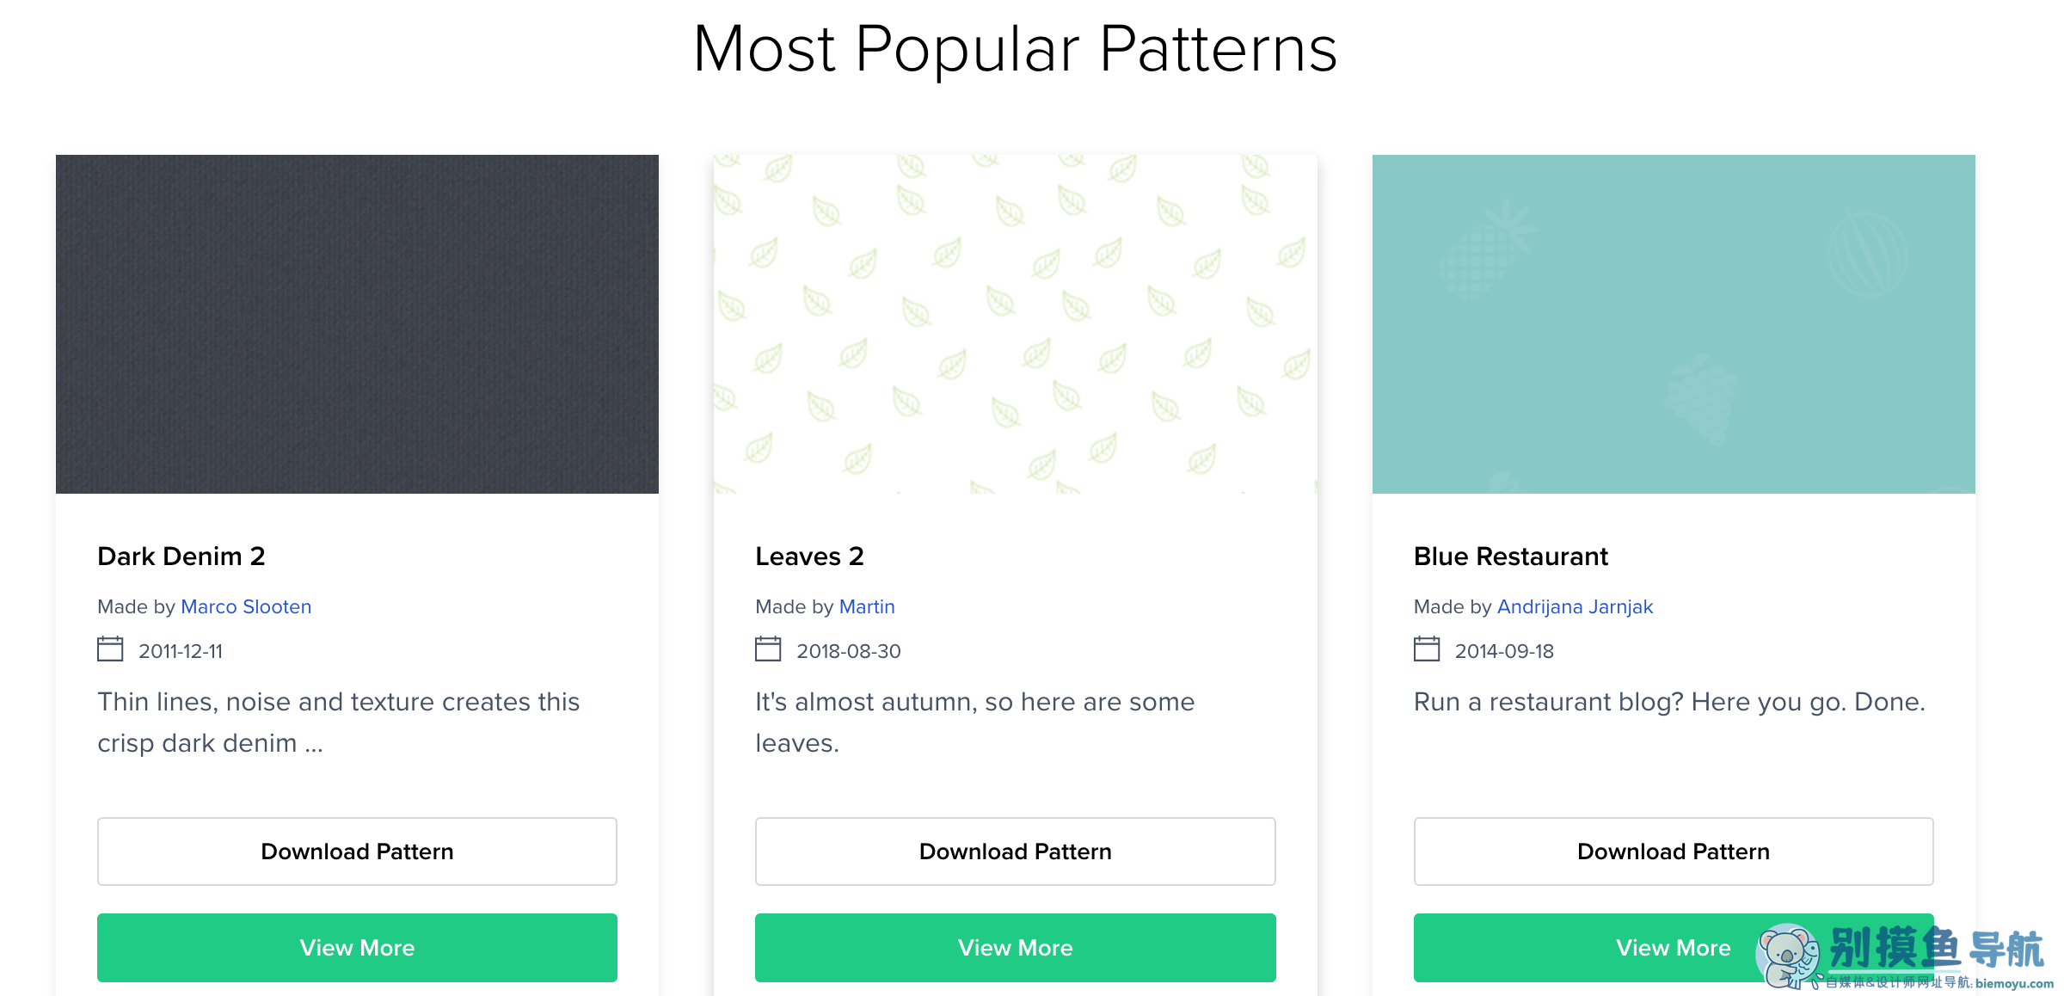Select the Blue Restaurant title
Image resolution: width=2064 pixels, height=996 pixels.
coord(1511,556)
